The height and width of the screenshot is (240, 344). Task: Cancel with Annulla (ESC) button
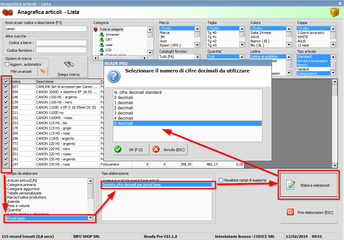pos(169,149)
